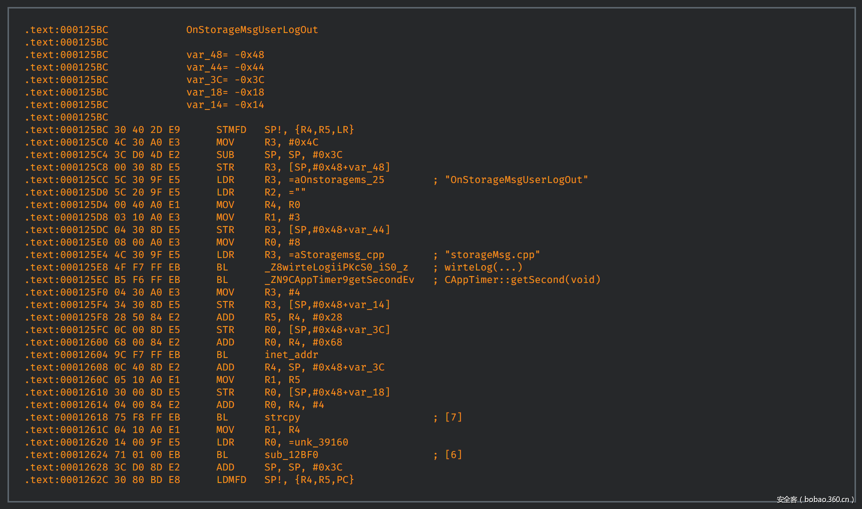Click the var_48= -0x48 variable definition
This screenshot has width=862, height=509.
pyautogui.click(x=225, y=55)
